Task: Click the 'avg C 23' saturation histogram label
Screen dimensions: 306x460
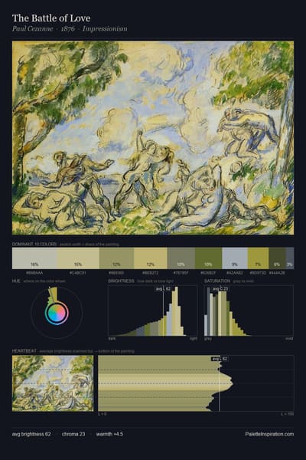Action: [x=220, y=289]
